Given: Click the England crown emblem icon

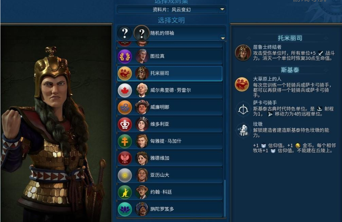Looking at the screenshot, I should [x=125, y=124].
